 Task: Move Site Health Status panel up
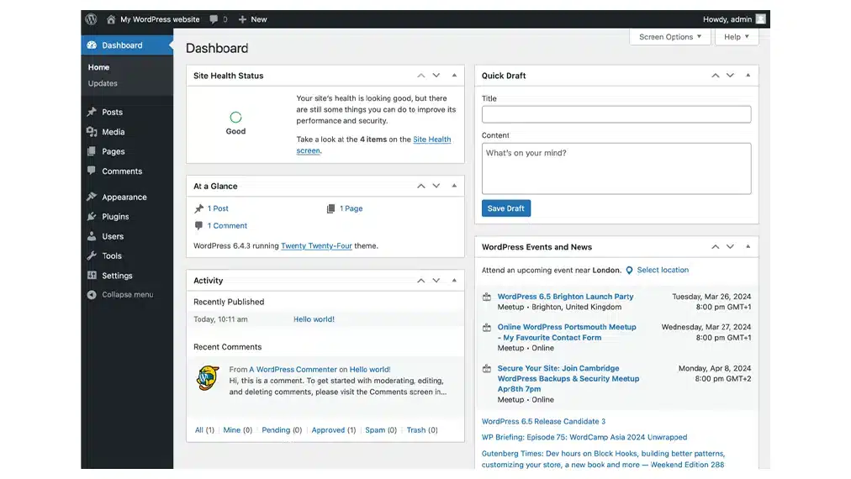pyautogui.click(x=421, y=76)
